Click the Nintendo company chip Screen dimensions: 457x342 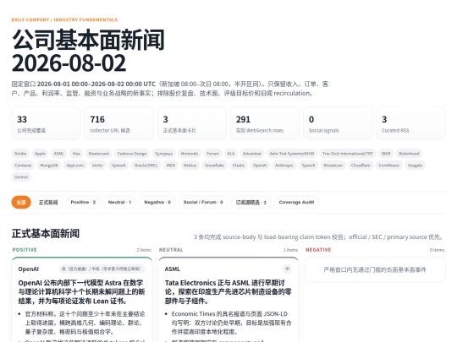(x=190, y=154)
